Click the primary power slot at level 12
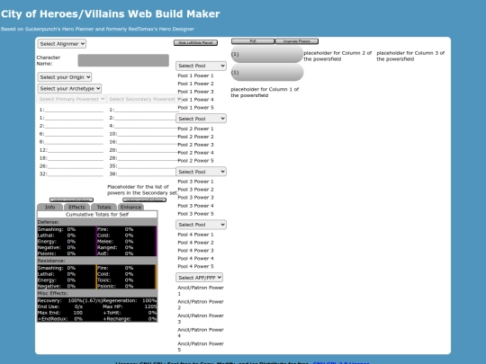This screenshot has height=364, width=486. [x=71, y=150]
